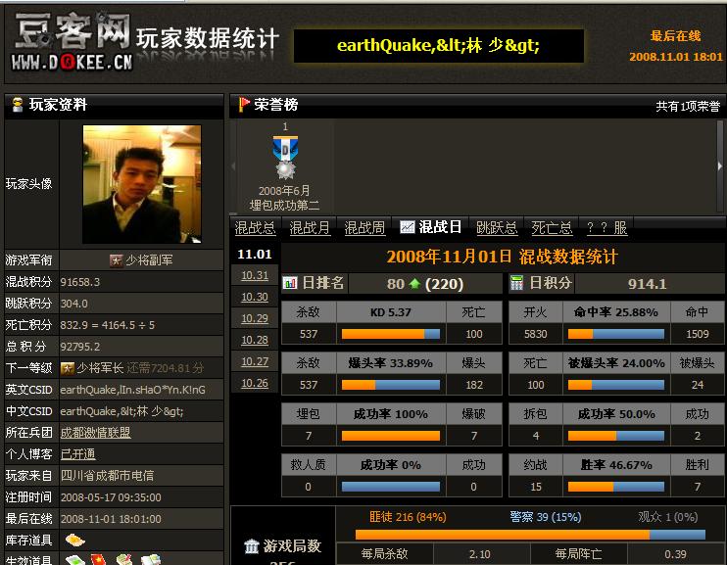Image resolution: width=727 pixels, height=565 pixels.
Task: Click the building icon beside 游戏局数
Action: pyautogui.click(x=251, y=546)
